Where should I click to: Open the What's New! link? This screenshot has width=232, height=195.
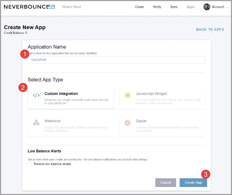[x=71, y=7]
